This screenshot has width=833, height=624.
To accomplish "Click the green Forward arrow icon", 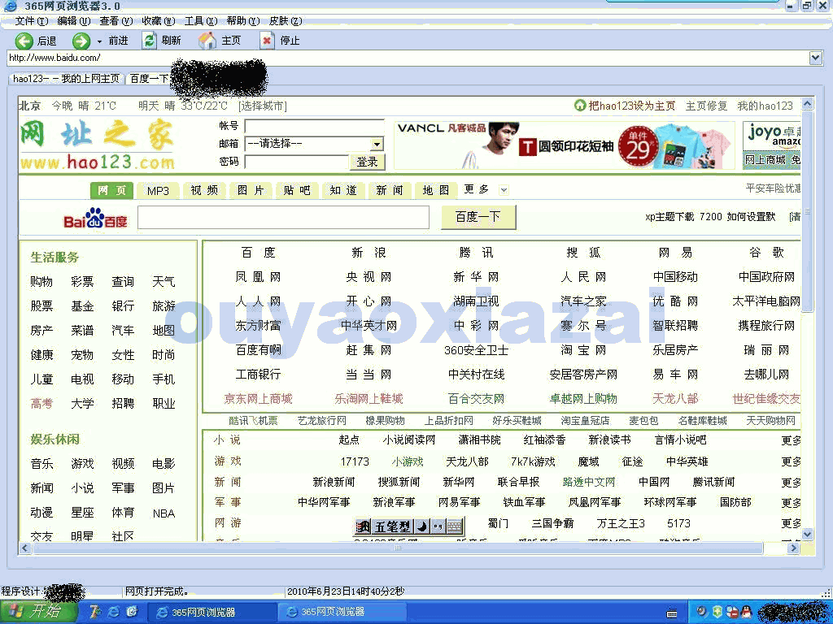I will pos(81,41).
